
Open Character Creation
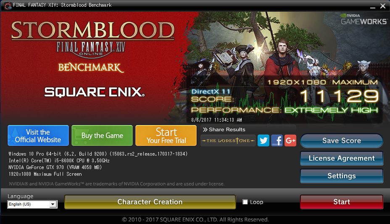pyautogui.click(x=150, y=202)
